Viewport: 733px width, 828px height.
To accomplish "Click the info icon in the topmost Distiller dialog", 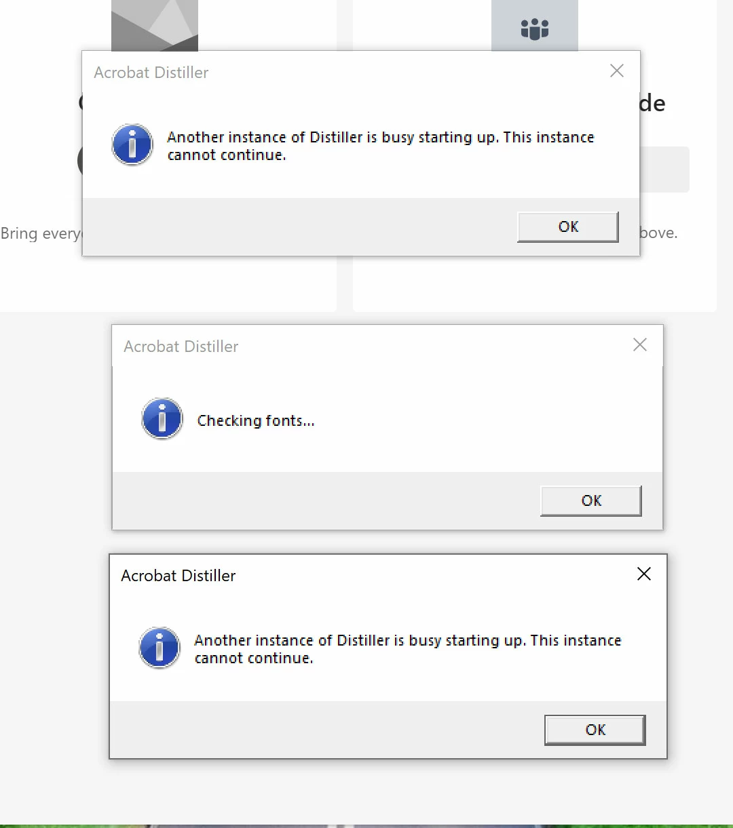I will (x=132, y=144).
